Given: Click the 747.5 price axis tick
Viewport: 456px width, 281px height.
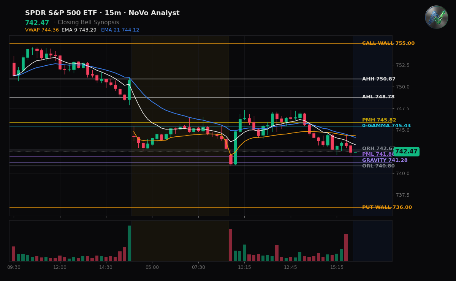Looking at the screenshot, I should coord(403,109).
